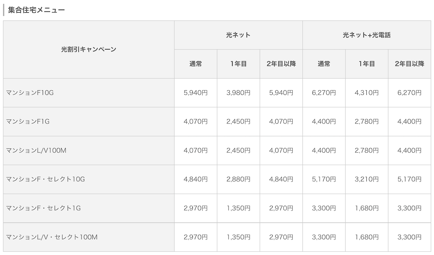Click the 光ネット+光電話 column group header
The height and width of the screenshot is (255, 434).
click(x=367, y=35)
